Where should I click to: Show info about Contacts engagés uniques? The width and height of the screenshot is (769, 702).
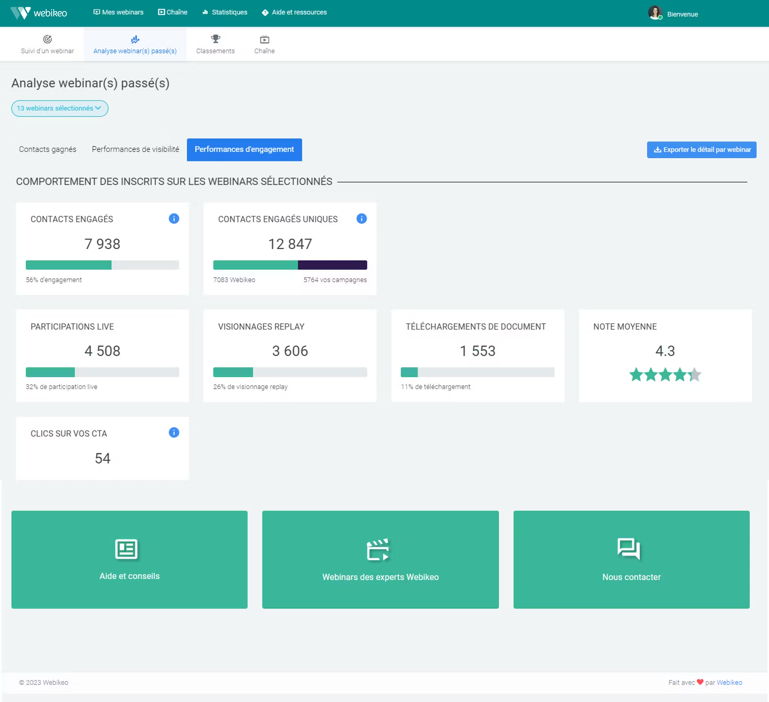pos(361,219)
